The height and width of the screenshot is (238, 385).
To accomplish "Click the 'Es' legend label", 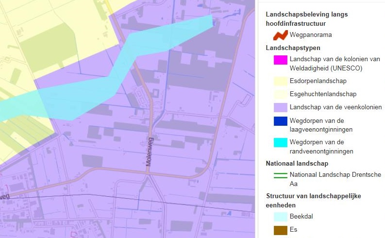I will click(x=293, y=229).
